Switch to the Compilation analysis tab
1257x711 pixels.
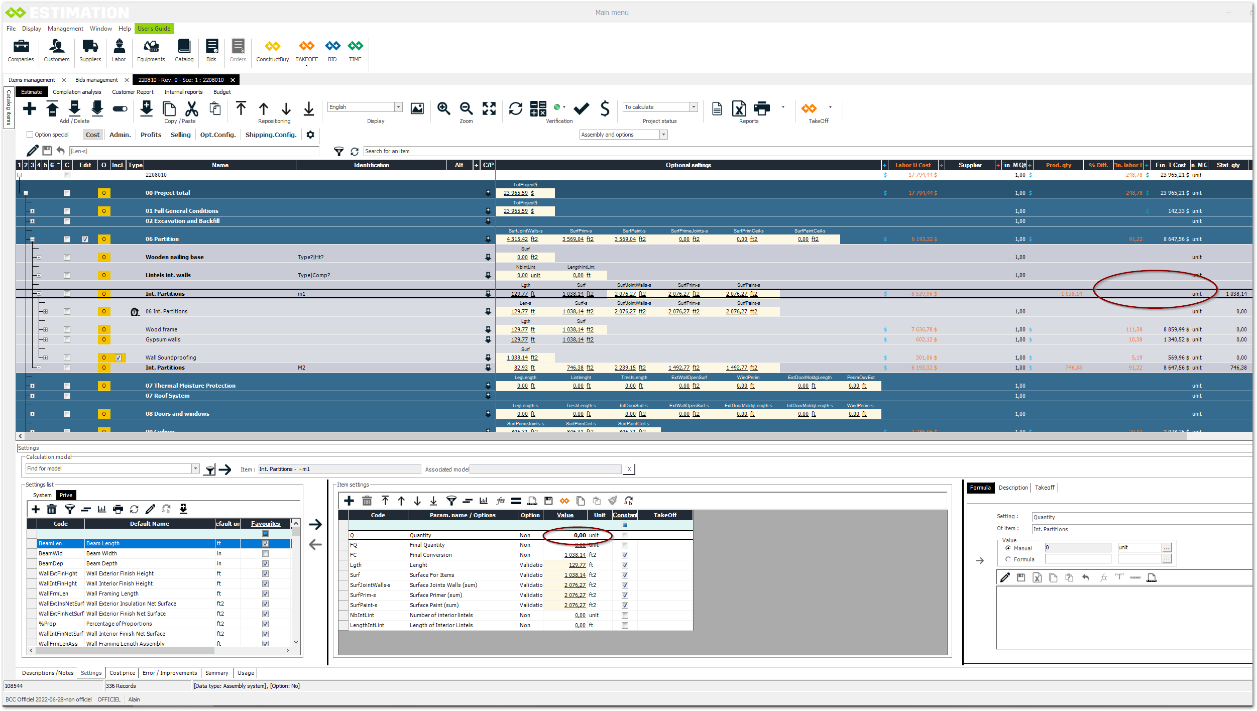point(77,92)
